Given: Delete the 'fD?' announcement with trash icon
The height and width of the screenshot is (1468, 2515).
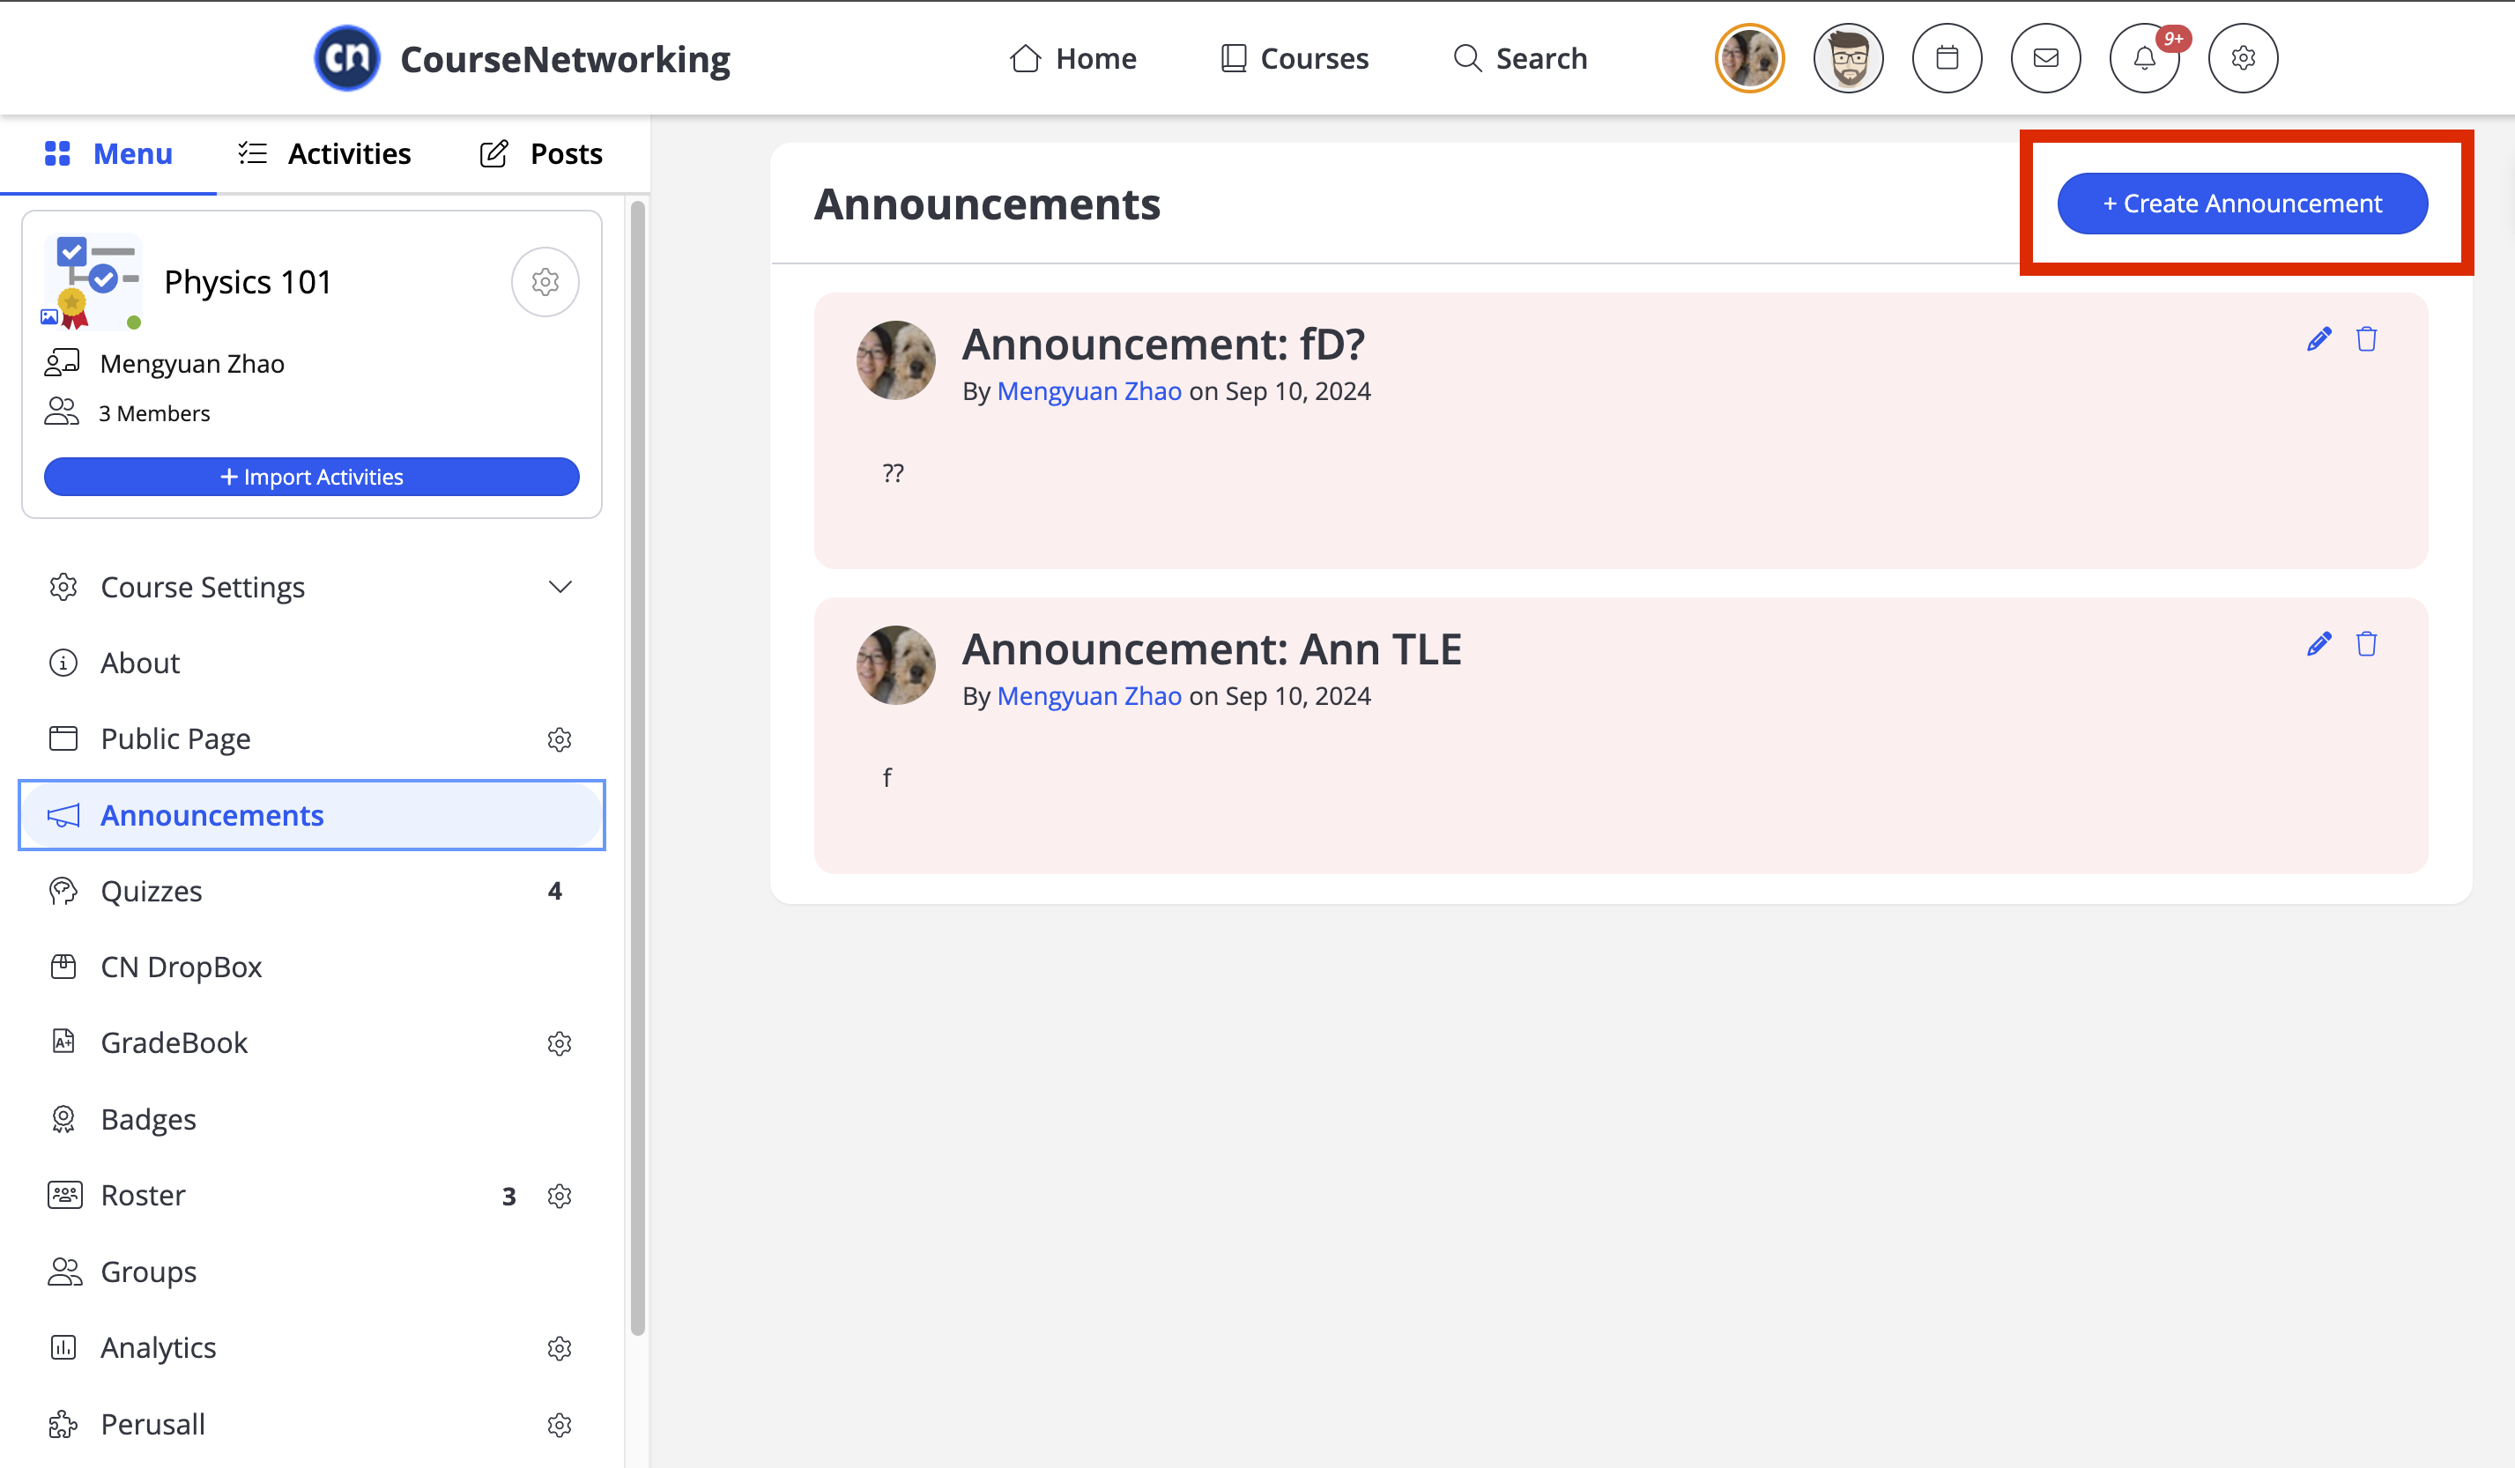Looking at the screenshot, I should [x=2366, y=339].
